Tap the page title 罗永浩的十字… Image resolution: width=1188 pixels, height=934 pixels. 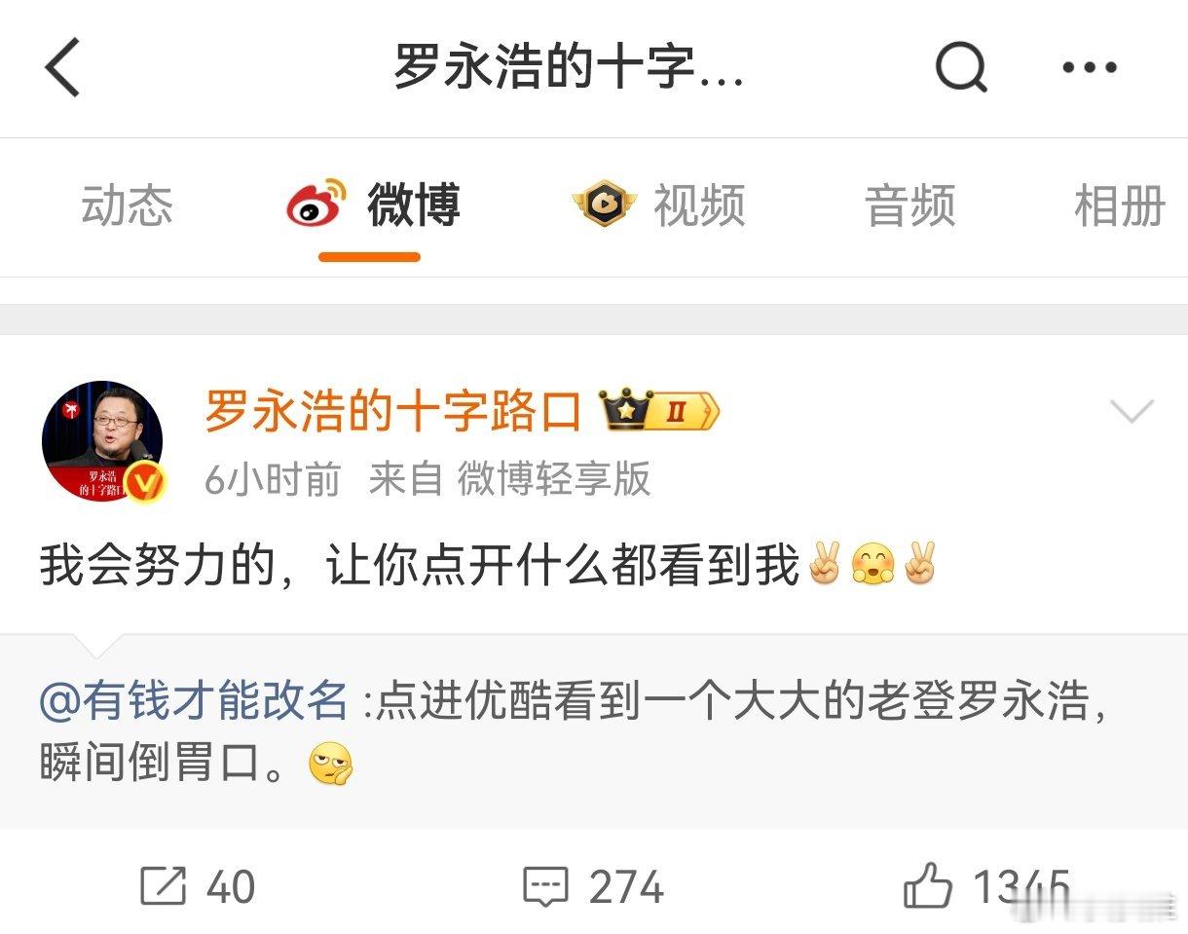tap(569, 68)
